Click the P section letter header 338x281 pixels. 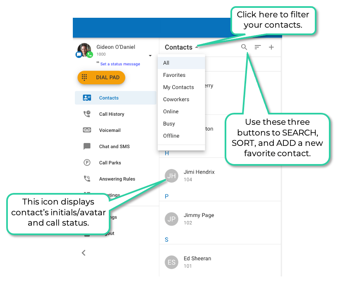pos(167,196)
